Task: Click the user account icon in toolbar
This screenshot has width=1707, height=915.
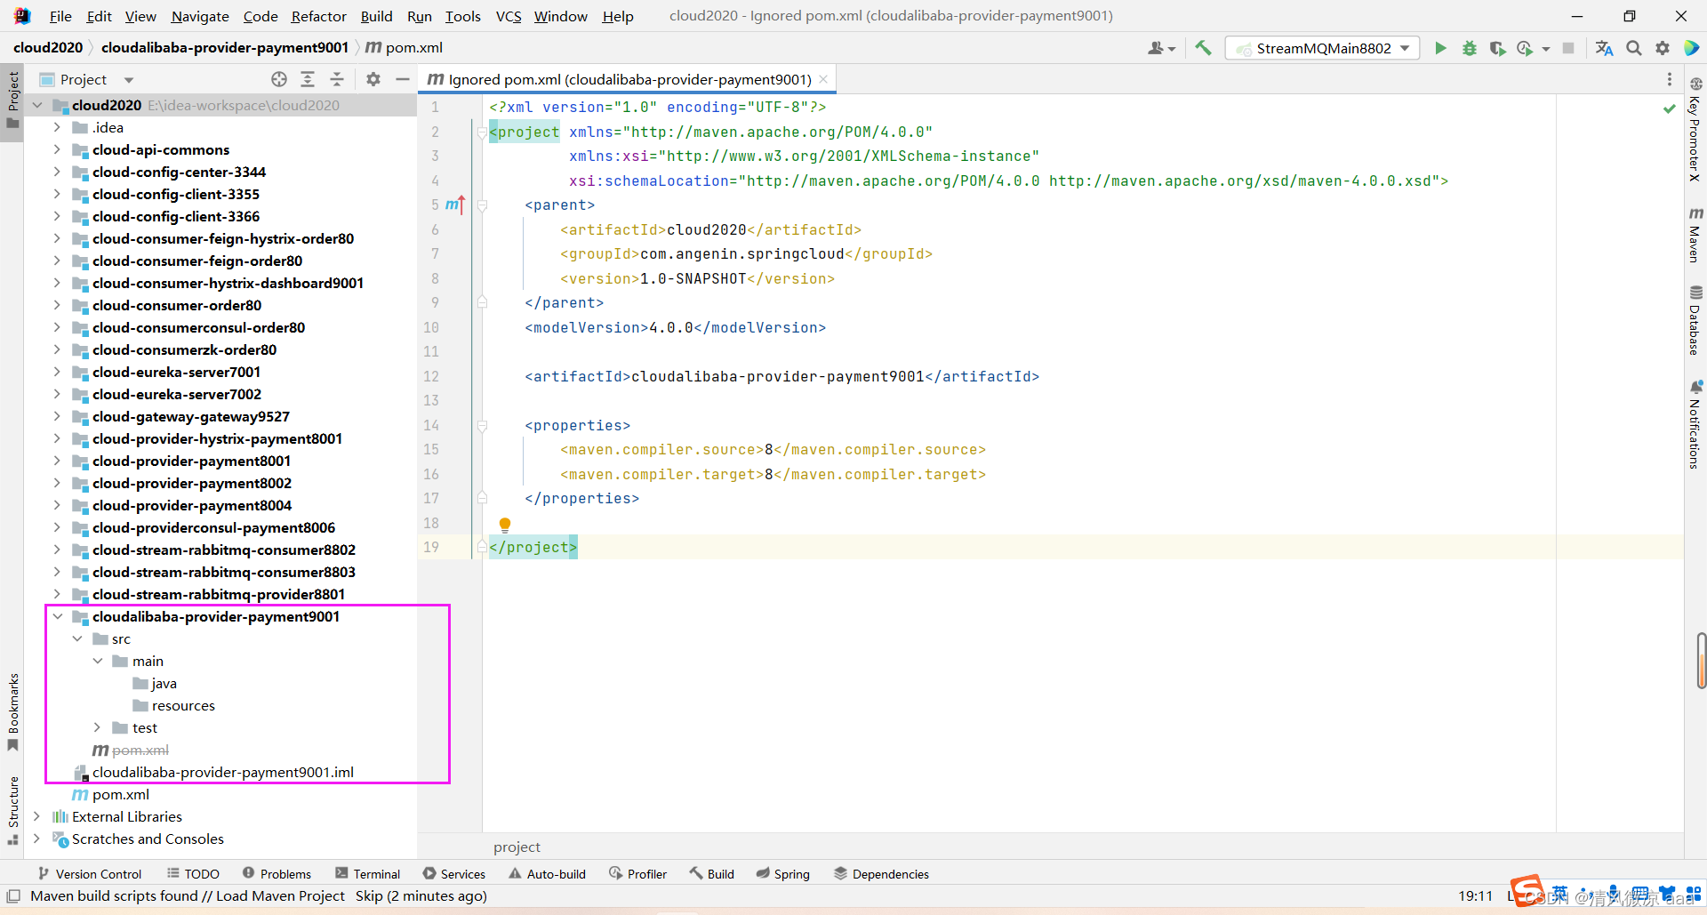Action: (1156, 48)
